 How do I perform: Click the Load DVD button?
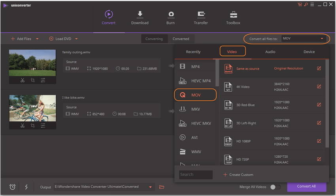point(60,39)
